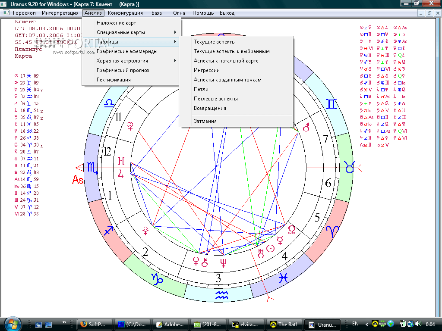The width and height of the screenshot is (442, 331).
Task: Select Аспекты к натальной карте
Action: [x=236, y=61]
